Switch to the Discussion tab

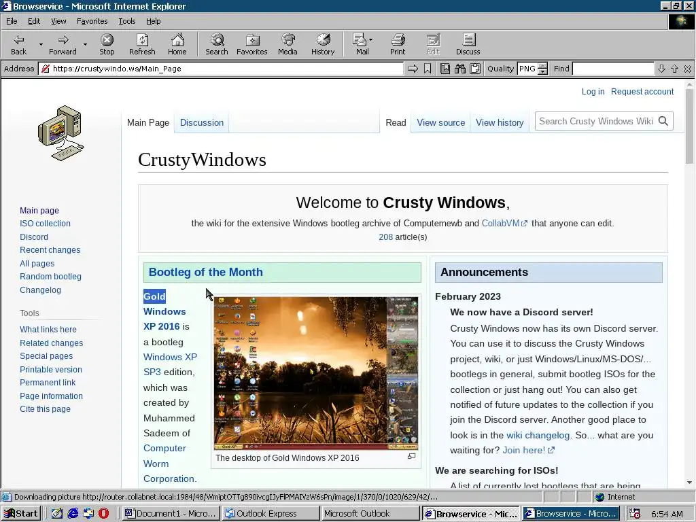click(201, 122)
